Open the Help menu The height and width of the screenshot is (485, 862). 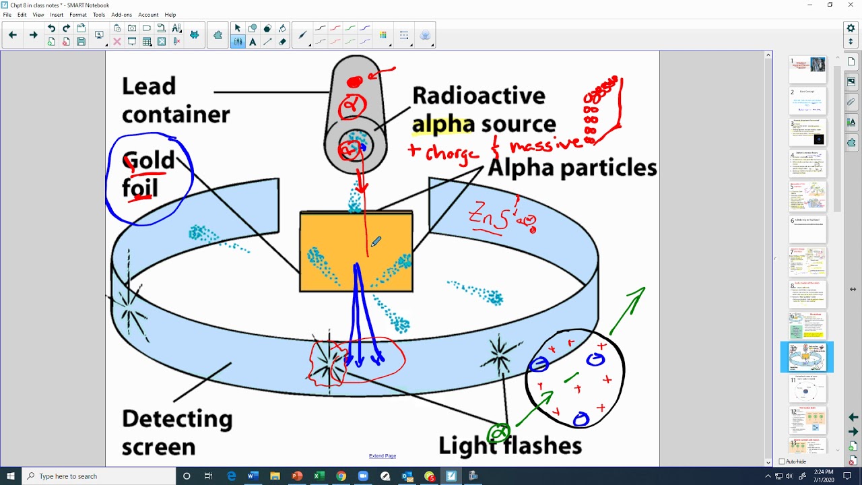coord(170,15)
